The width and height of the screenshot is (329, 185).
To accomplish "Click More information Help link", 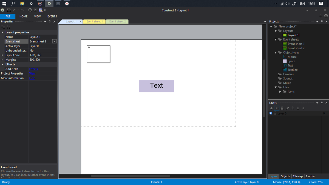I will (x=32, y=78).
